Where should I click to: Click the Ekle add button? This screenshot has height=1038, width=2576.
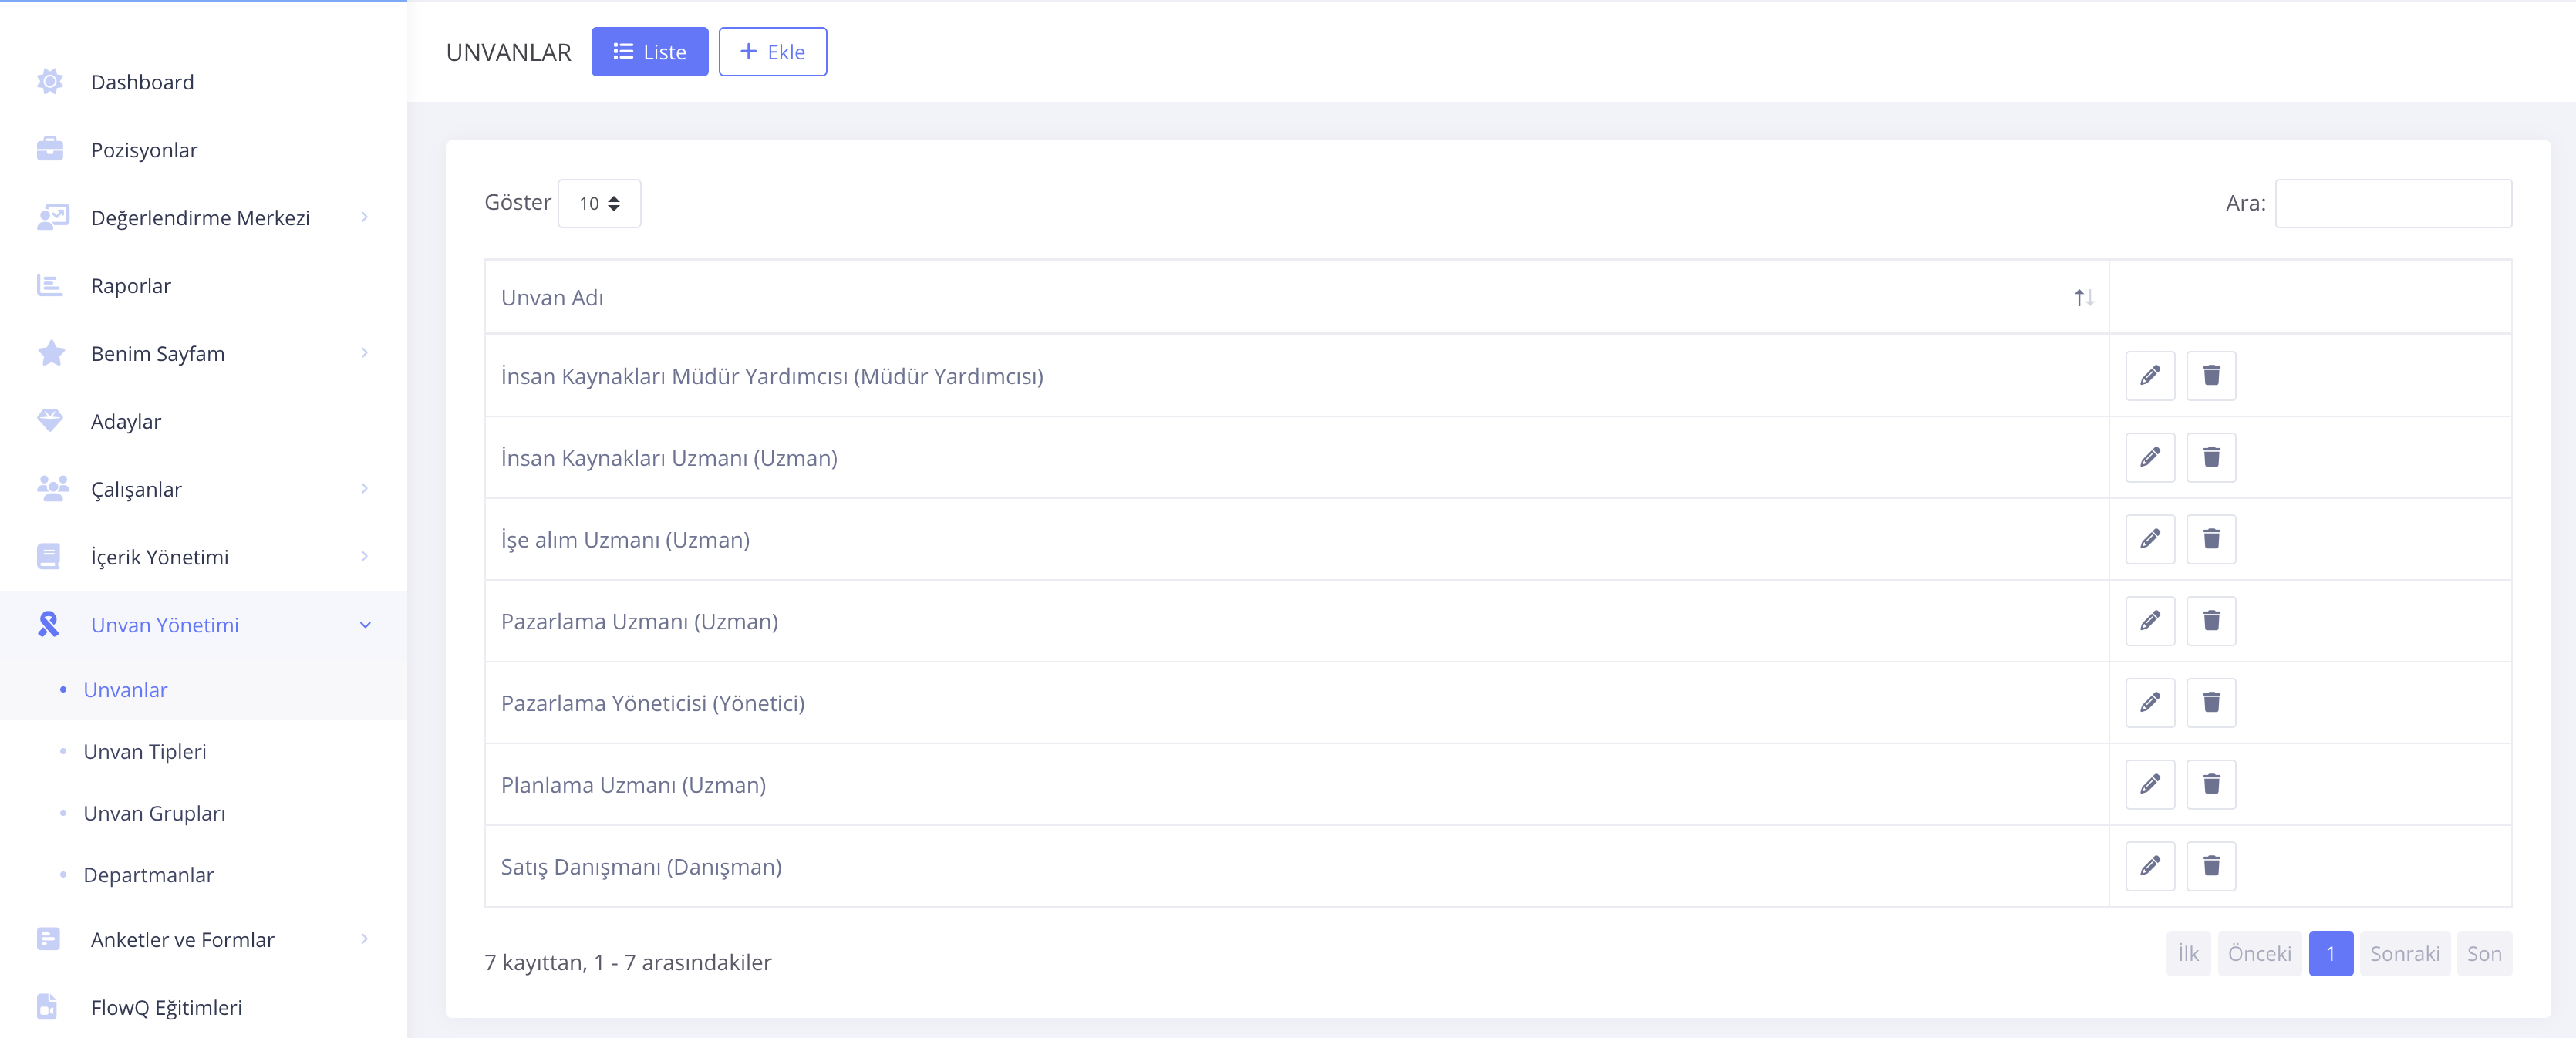tap(772, 52)
